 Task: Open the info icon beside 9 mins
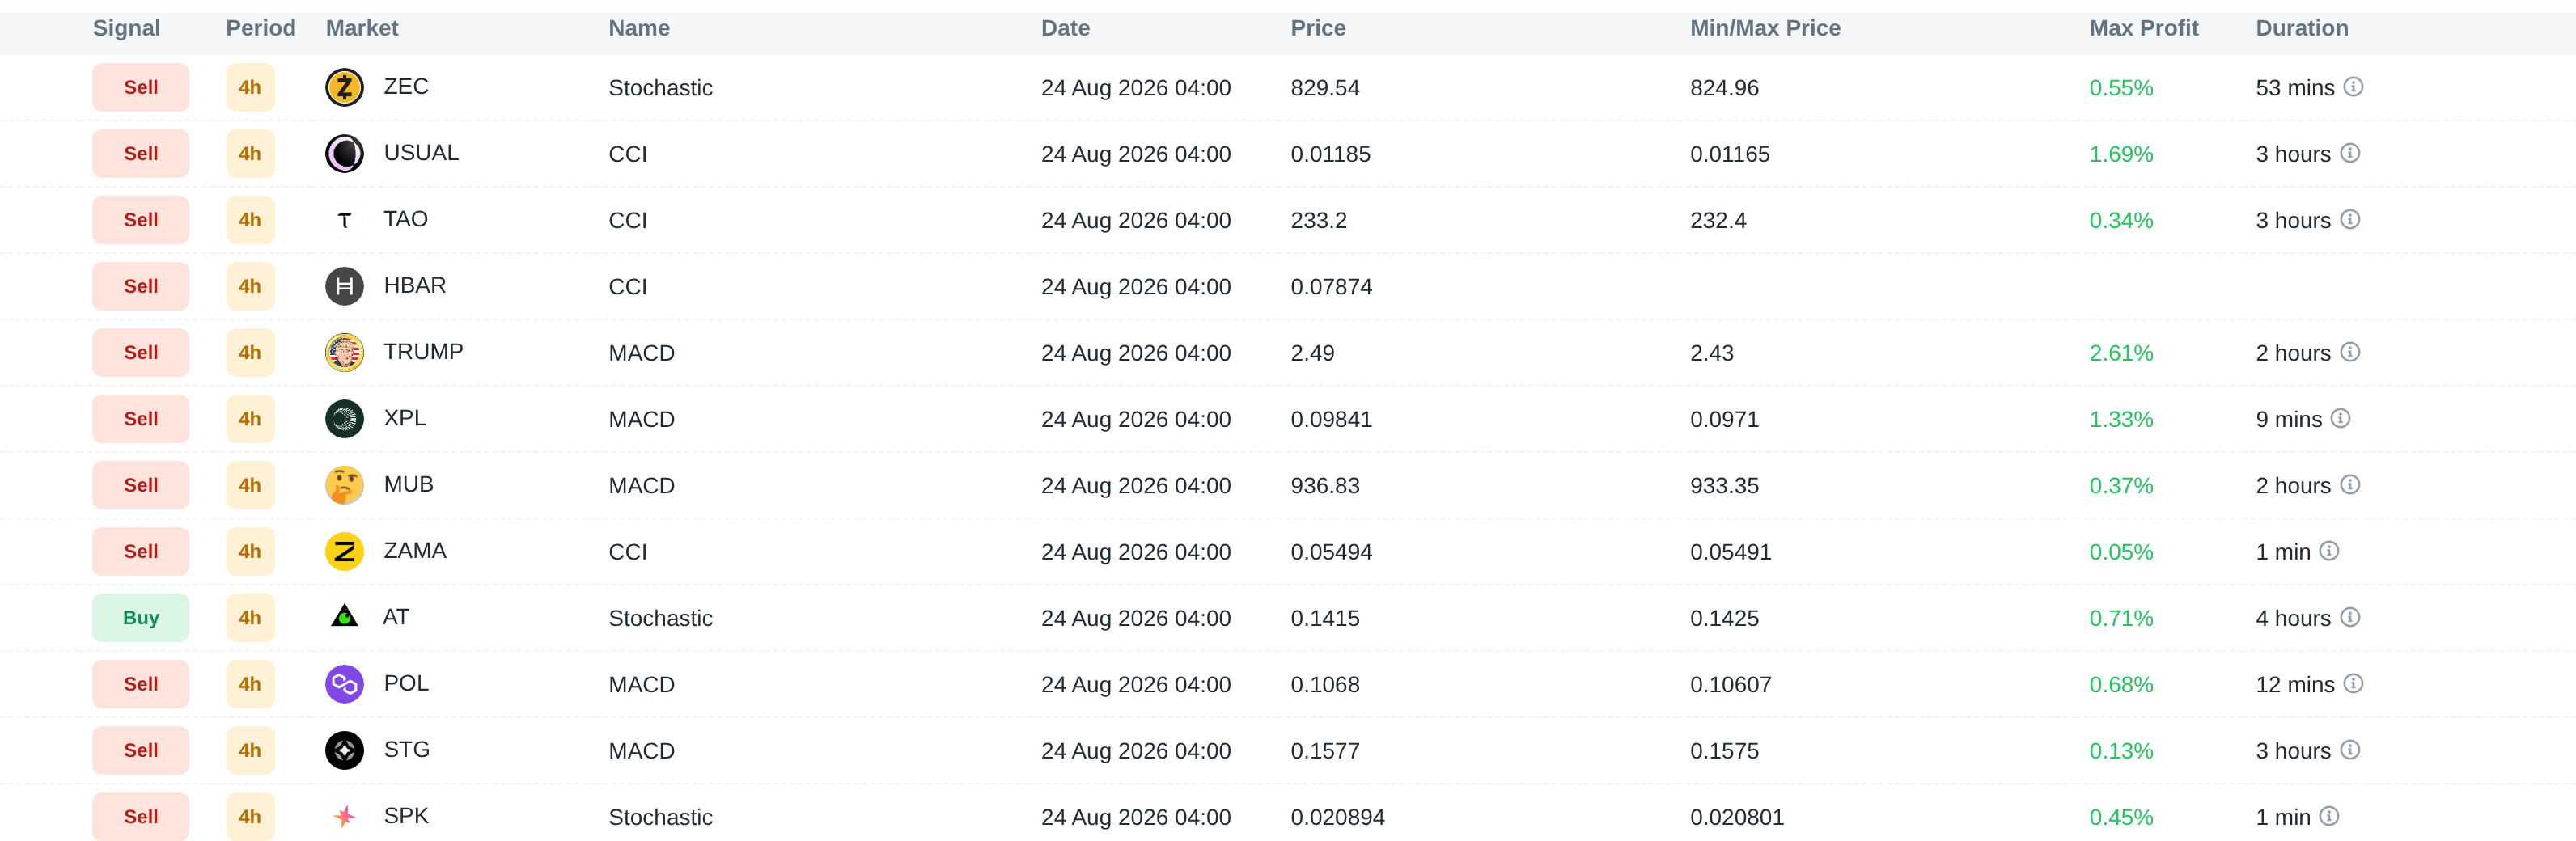pos(2340,418)
